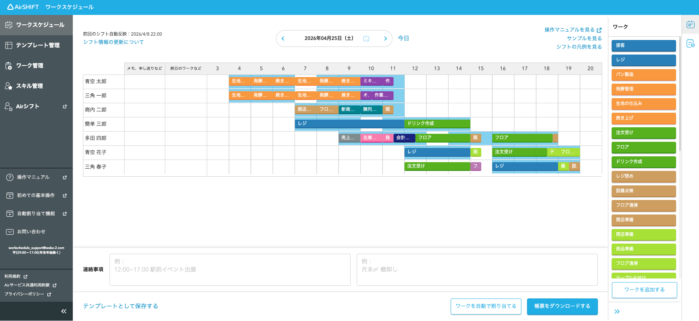699x321 pixels.
Task: Select the レジ閉め work swatch
Action: tap(644, 176)
